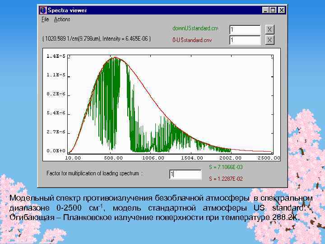Click the green S = 7.1066E-03 value

pos(226,167)
